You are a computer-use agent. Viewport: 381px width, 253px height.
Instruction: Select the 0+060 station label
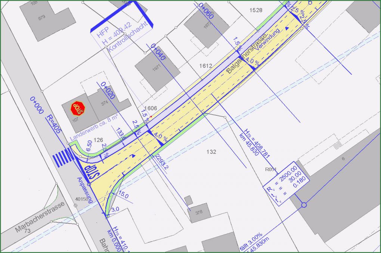tap(204, 11)
